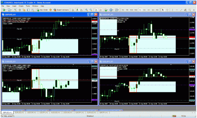Image resolution: width=197 pixels, height=118 pixels.
Task: Show the Terminal window icon
Action: [28, 10]
